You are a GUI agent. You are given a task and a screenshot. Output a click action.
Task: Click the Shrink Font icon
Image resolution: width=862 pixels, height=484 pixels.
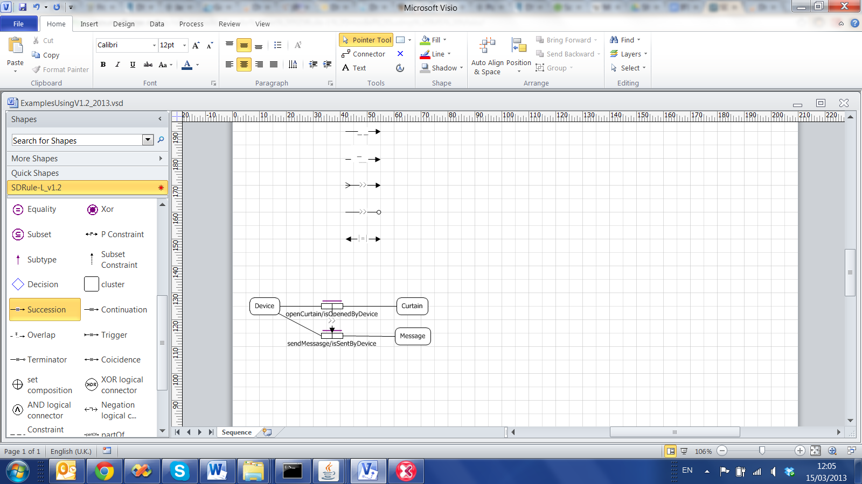click(210, 45)
